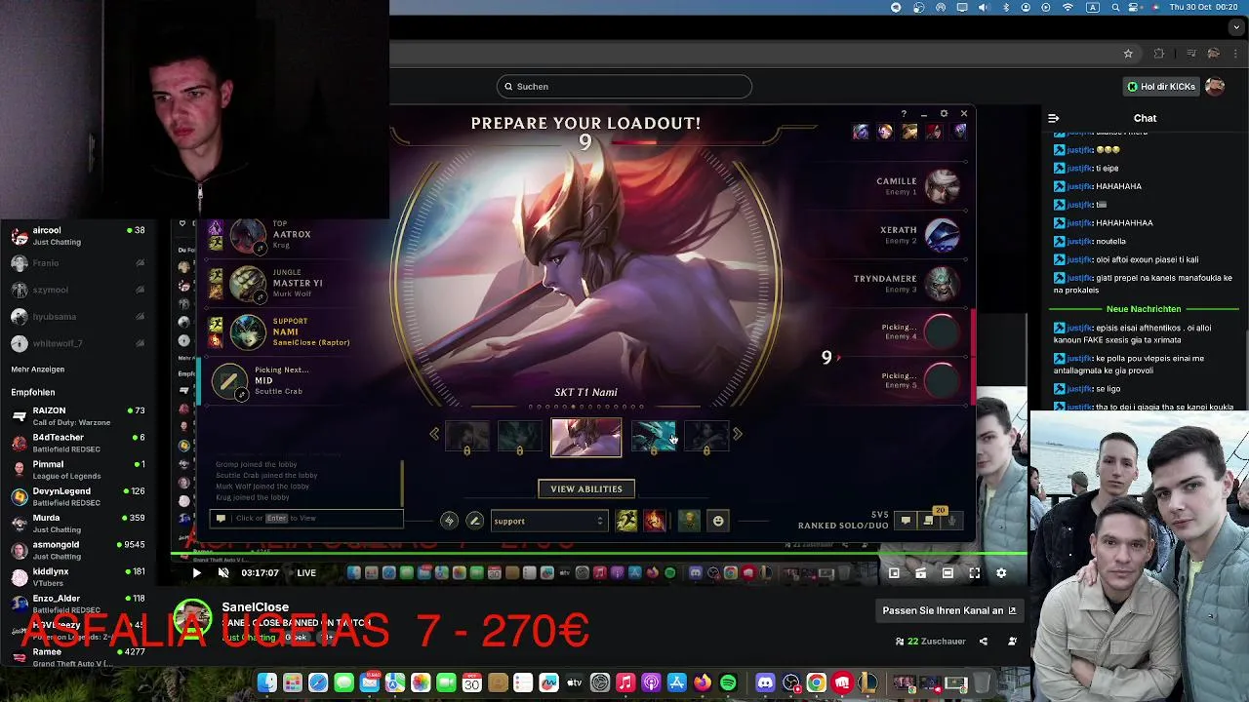Screen dimensions: 1249x702
Task: Click Camille enemy 1 portrait
Action: click(x=942, y=186)
